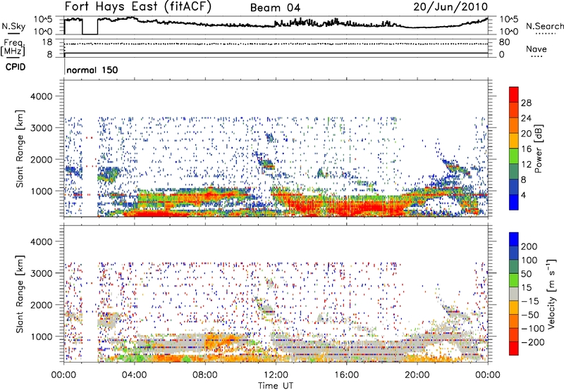Select the top blue above 200 velocity segment
Image resolution: width=564 pixels, height=390 pixels.
pyautogui.click(x=514, y=239)
